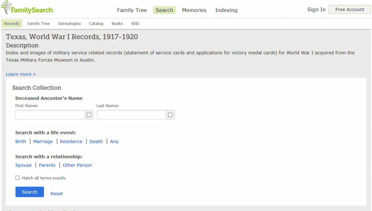Screen dimensions: 372x211
Task: Switch to the Records tab
Action: tap(12, 24)
